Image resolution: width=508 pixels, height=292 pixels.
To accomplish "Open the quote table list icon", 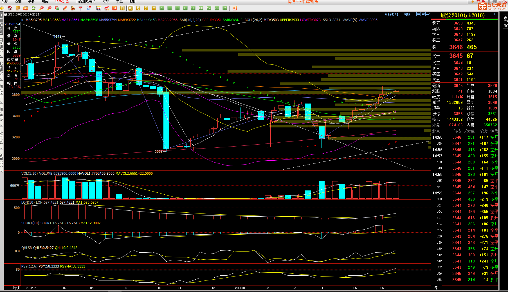I will pos(99,8).
